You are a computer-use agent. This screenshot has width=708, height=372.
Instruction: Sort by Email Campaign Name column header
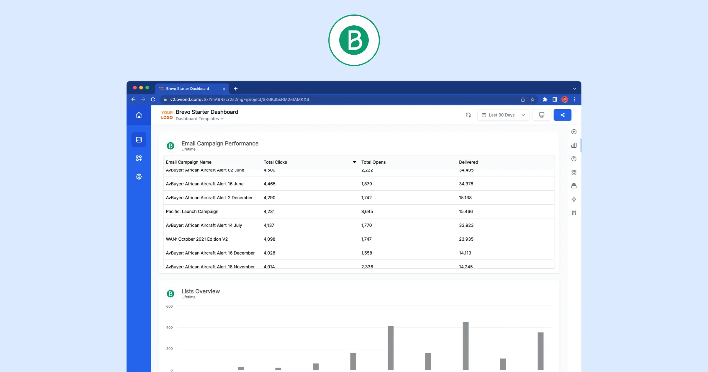point(189,162)
